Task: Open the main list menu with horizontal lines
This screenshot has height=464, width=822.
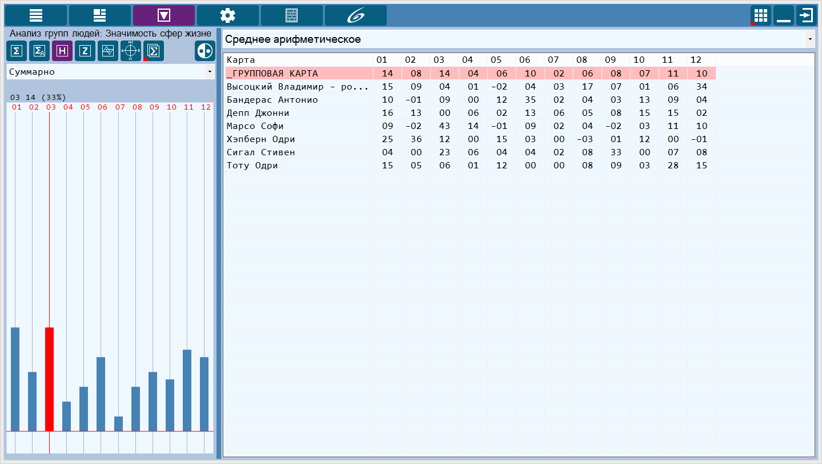Action: click(36, 15)
